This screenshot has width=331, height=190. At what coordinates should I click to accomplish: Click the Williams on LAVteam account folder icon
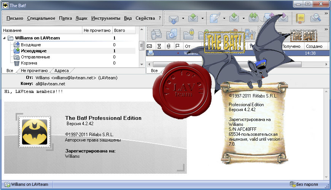click(x=11, y=38)
